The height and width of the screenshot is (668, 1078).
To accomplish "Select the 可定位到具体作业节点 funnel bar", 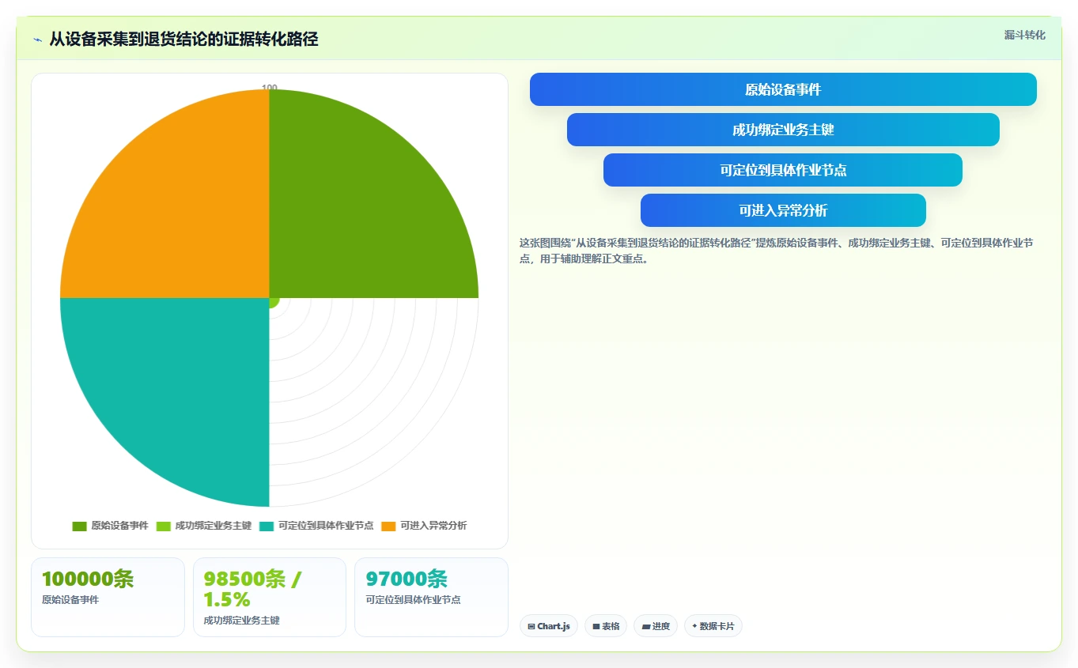I will 783,170.
